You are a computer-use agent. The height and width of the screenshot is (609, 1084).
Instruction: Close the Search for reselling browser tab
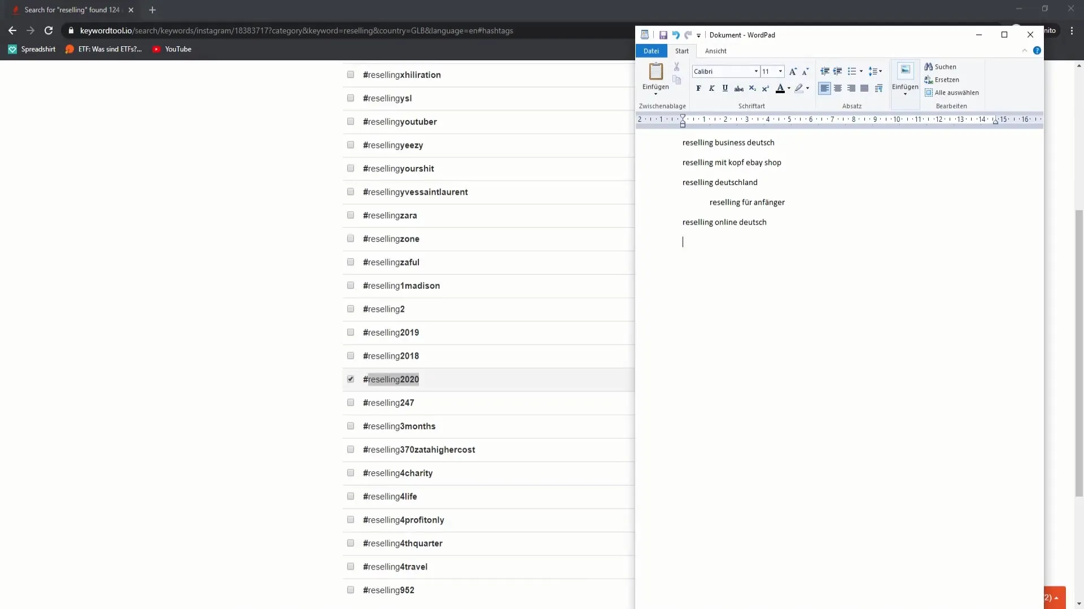(130, 10)
